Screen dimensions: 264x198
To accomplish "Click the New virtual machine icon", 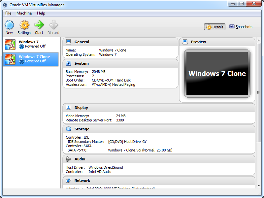I will 9,25.
